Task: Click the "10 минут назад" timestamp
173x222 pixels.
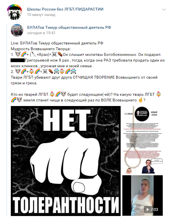Action: click(x=41, y=15)
